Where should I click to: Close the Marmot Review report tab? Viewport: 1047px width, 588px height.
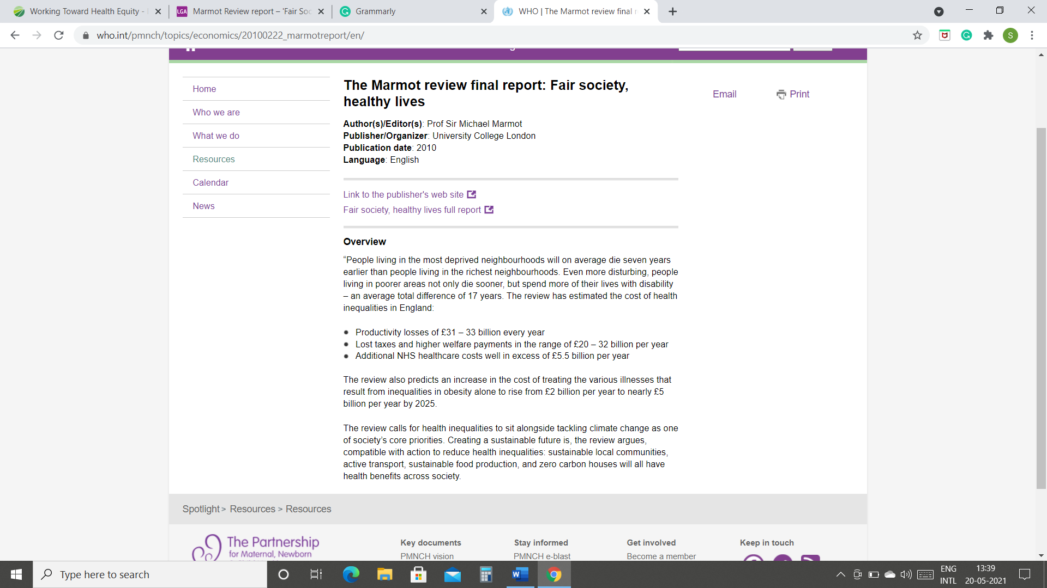click(x=321, y=11)
